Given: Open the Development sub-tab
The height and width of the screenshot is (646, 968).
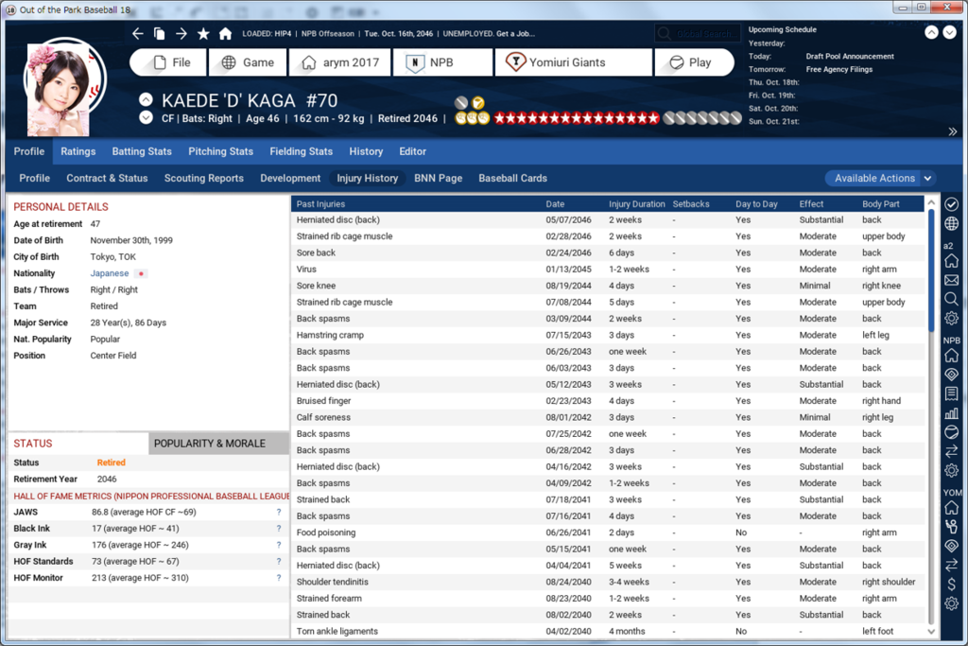Looking at the screenshot, I should 290,178.
